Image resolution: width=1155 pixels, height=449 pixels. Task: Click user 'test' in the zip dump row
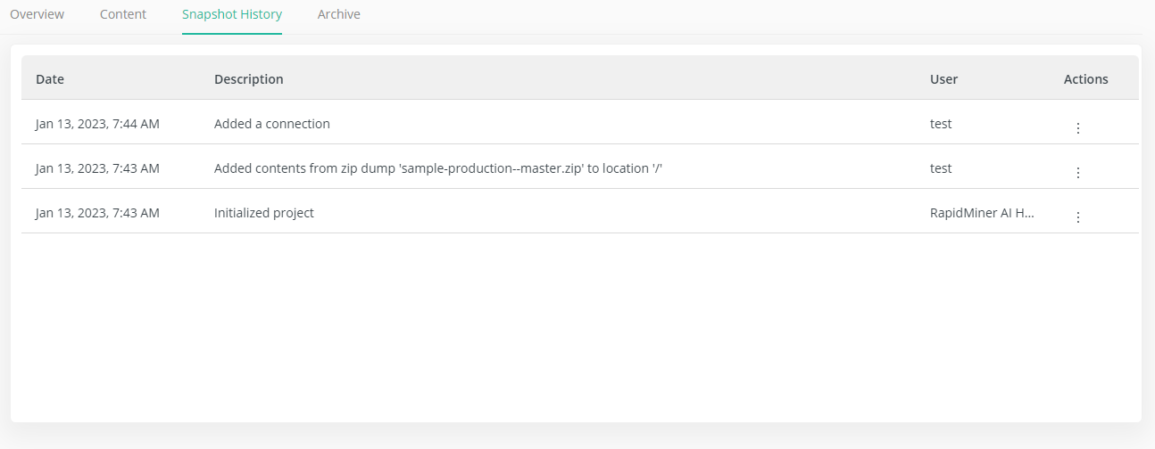[941, 168]
